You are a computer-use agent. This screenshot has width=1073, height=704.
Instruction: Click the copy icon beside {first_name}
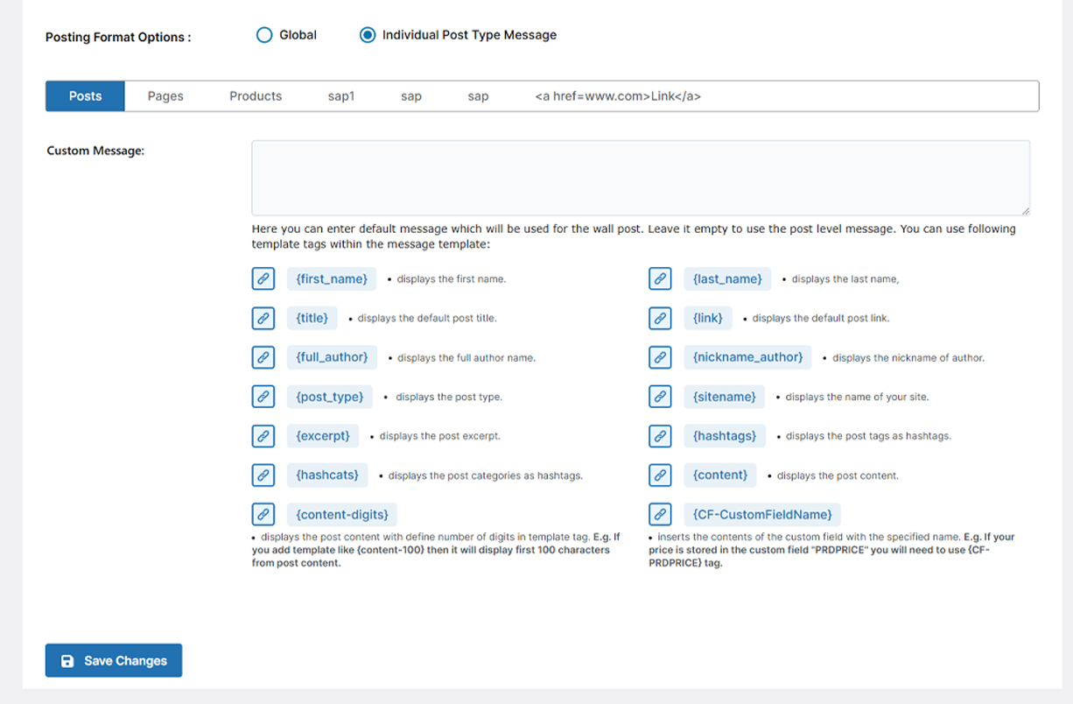(x=263, y=278)
